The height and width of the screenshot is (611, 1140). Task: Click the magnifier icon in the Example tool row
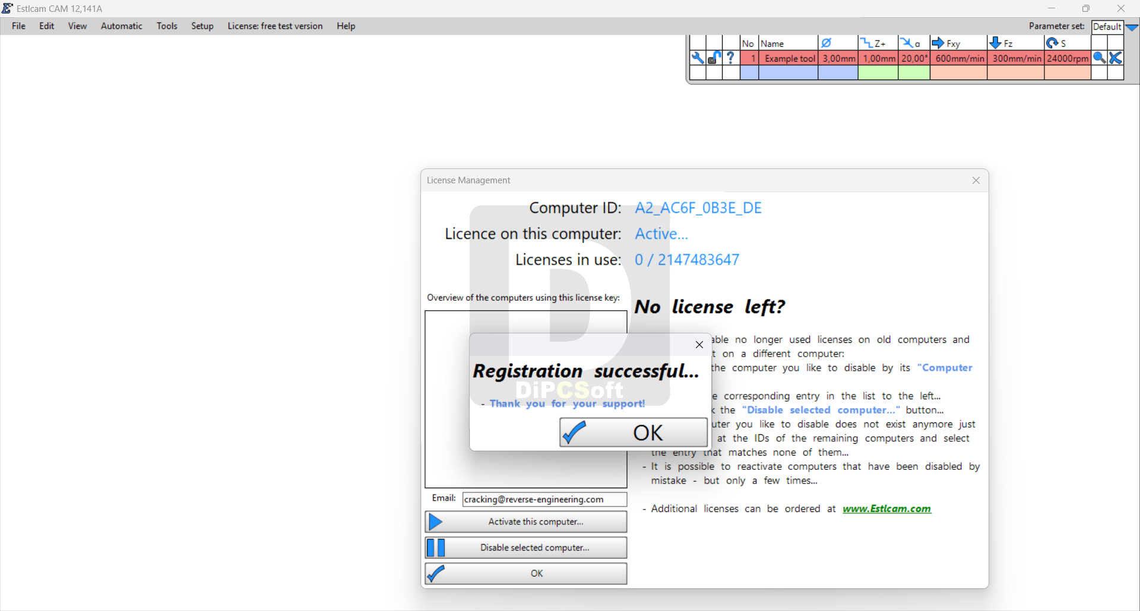[1099, 58]
